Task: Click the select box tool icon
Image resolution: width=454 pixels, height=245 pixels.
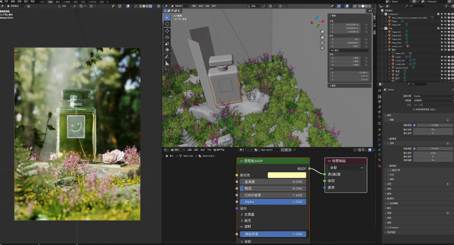Action: 167,17
